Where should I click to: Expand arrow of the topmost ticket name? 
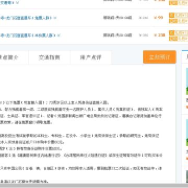tap(17, 3)
